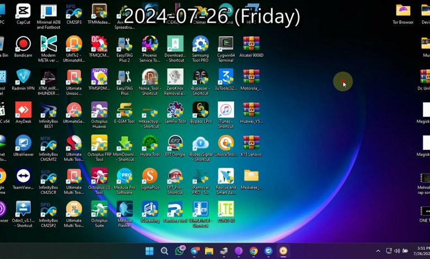Viewport: 430px width, 259px height.
Task: Launch XTM_mIR tHUNDER tool
Action: [x=49, y=77]
